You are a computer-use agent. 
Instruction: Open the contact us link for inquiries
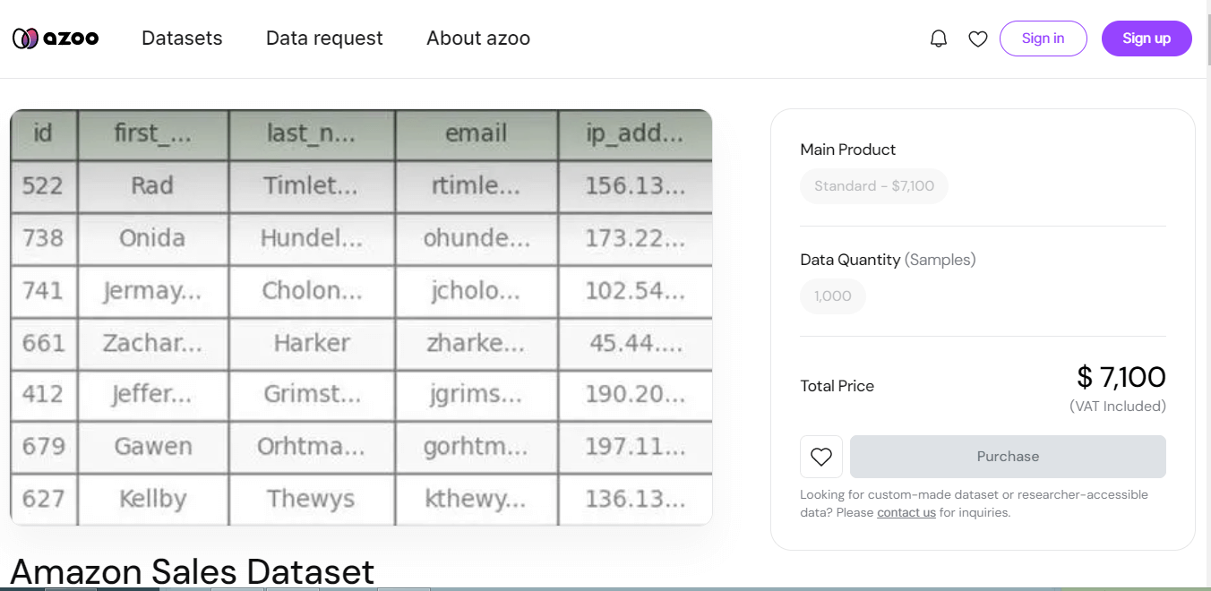[906, 512]
